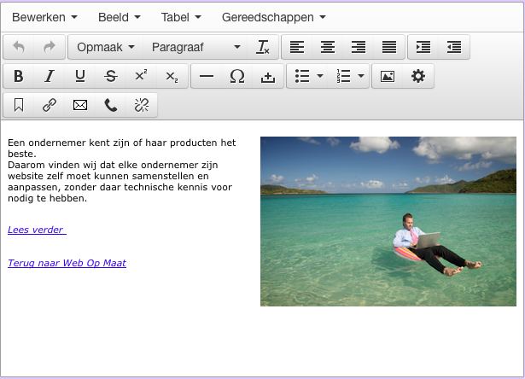Insert a horizontal line
This screenshot has height=379, width=525.
click(x=207, y=76)
